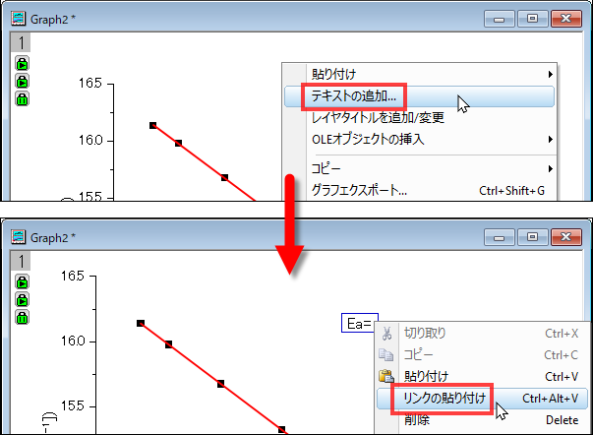Click the third green lock icon in the lower window
Image resolution: width=593 pixels, height=435 pixels.
(x=22, y=318)
